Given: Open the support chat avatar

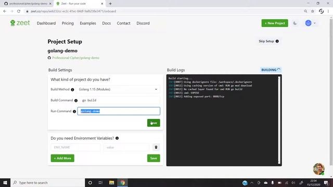Looking at the screenshot, I should tap(318, 169).
